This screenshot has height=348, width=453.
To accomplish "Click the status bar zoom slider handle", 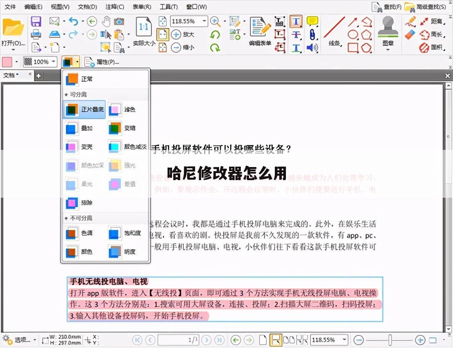I will (x=390, y=340).
